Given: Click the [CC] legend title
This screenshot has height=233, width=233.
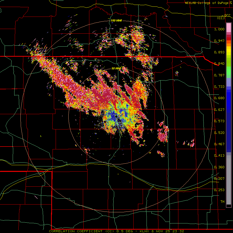Looking at the screenshot, I should click(x=221, y=18).
